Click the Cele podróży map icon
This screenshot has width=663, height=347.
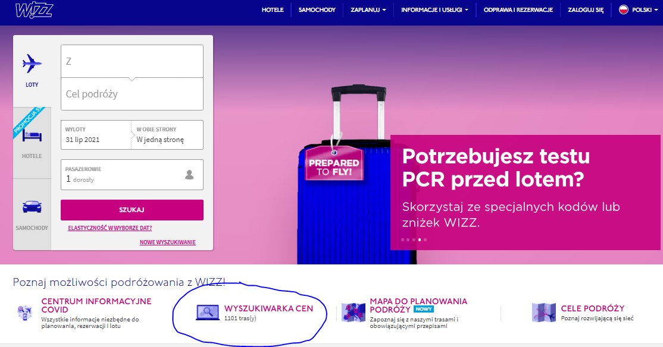(544, 313)
